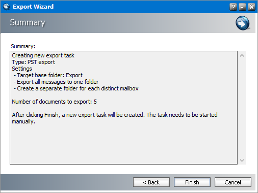Click the Export Wizard title text
Screen dimensions: 258x193
click(x=33, y=7)
